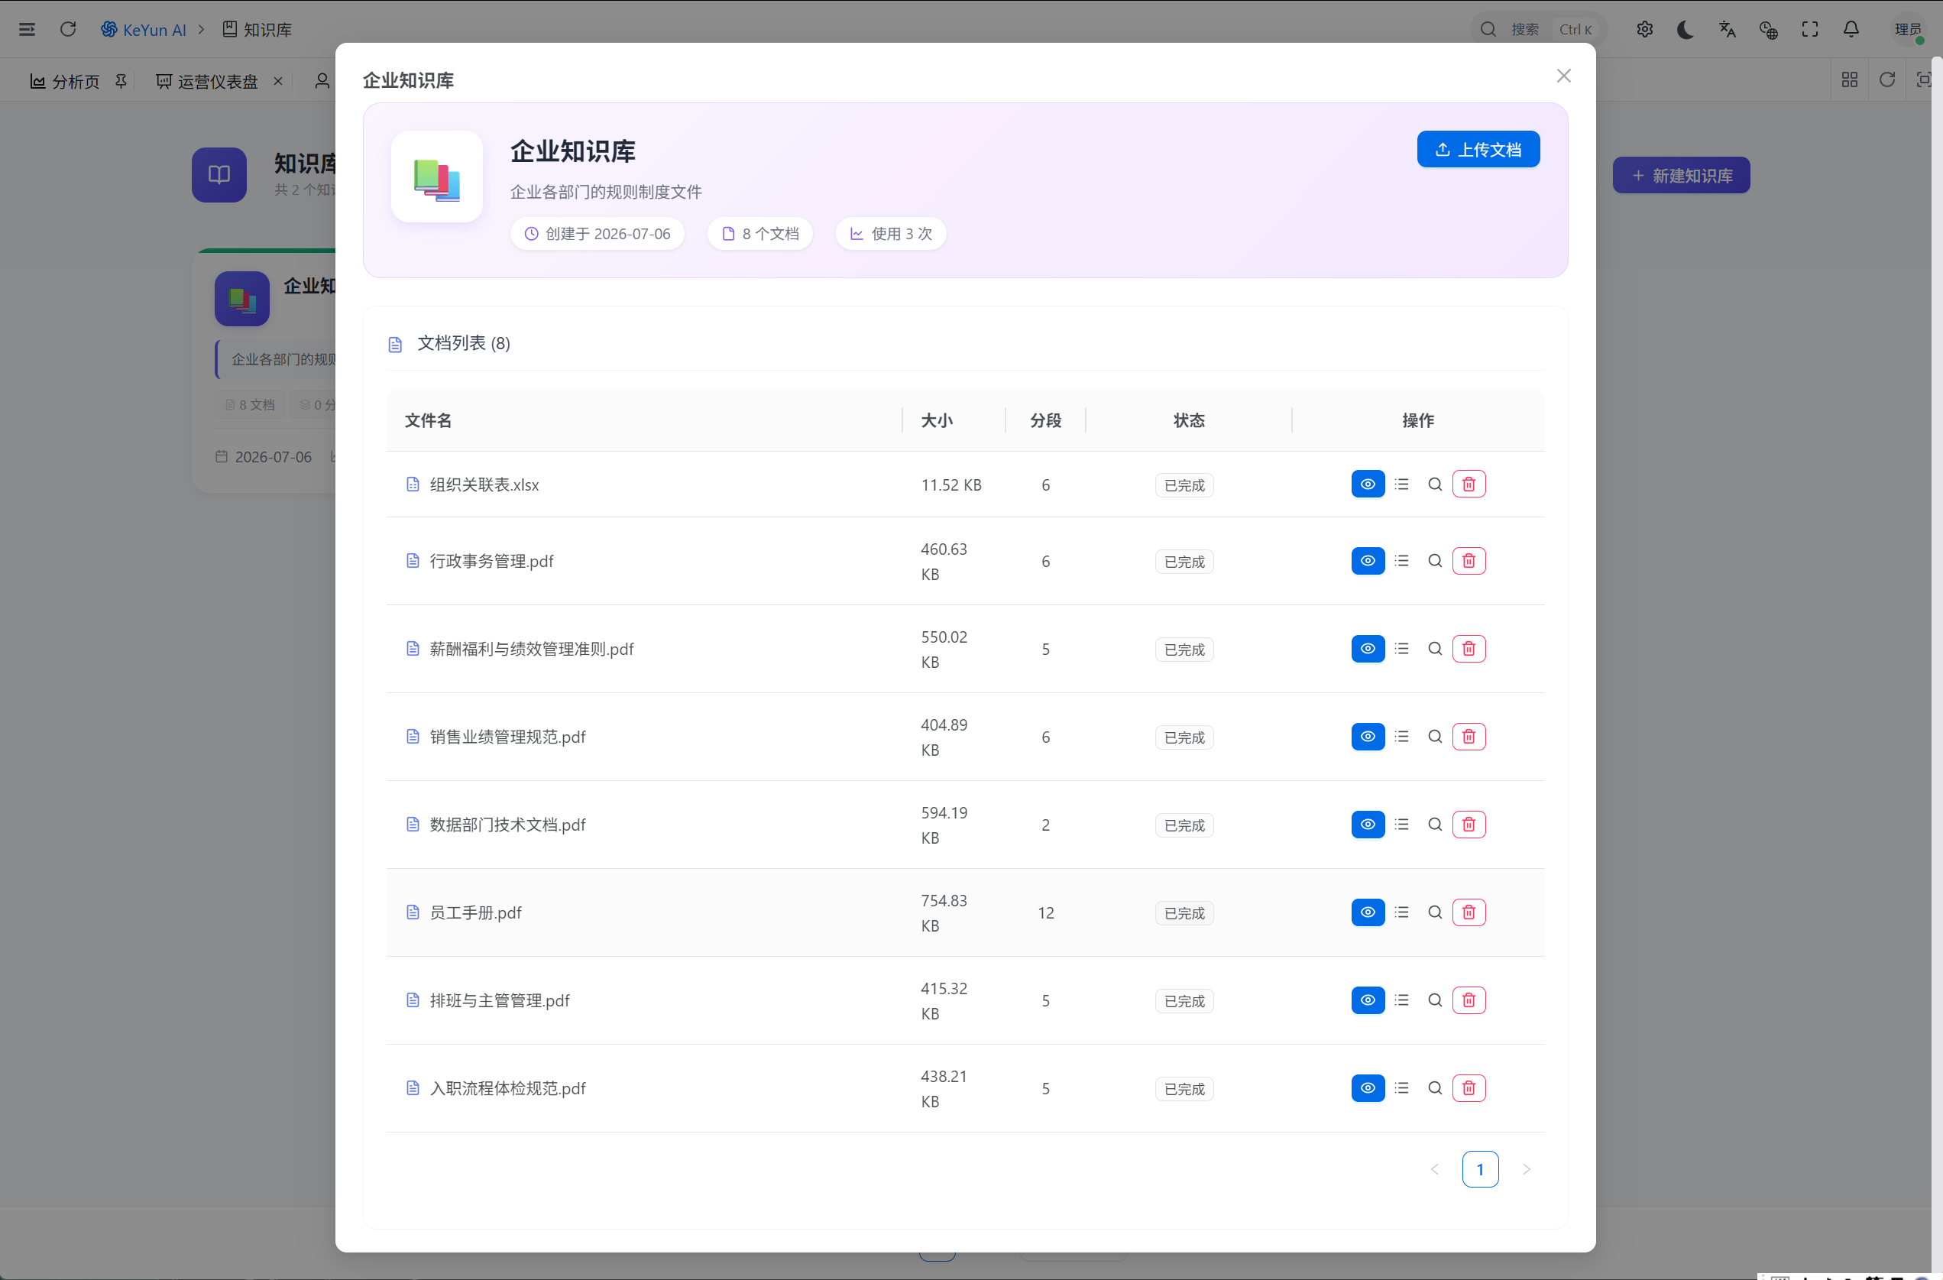Switch to the 分析页 tab
This screenshot has width=1943, height=1280.
point(65,81)
